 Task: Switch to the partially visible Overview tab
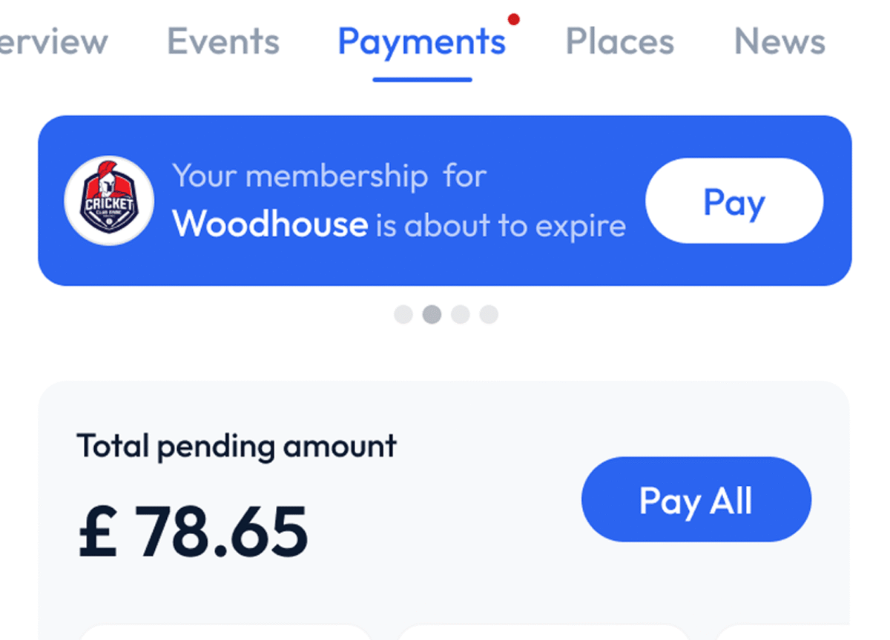point(53,41)
